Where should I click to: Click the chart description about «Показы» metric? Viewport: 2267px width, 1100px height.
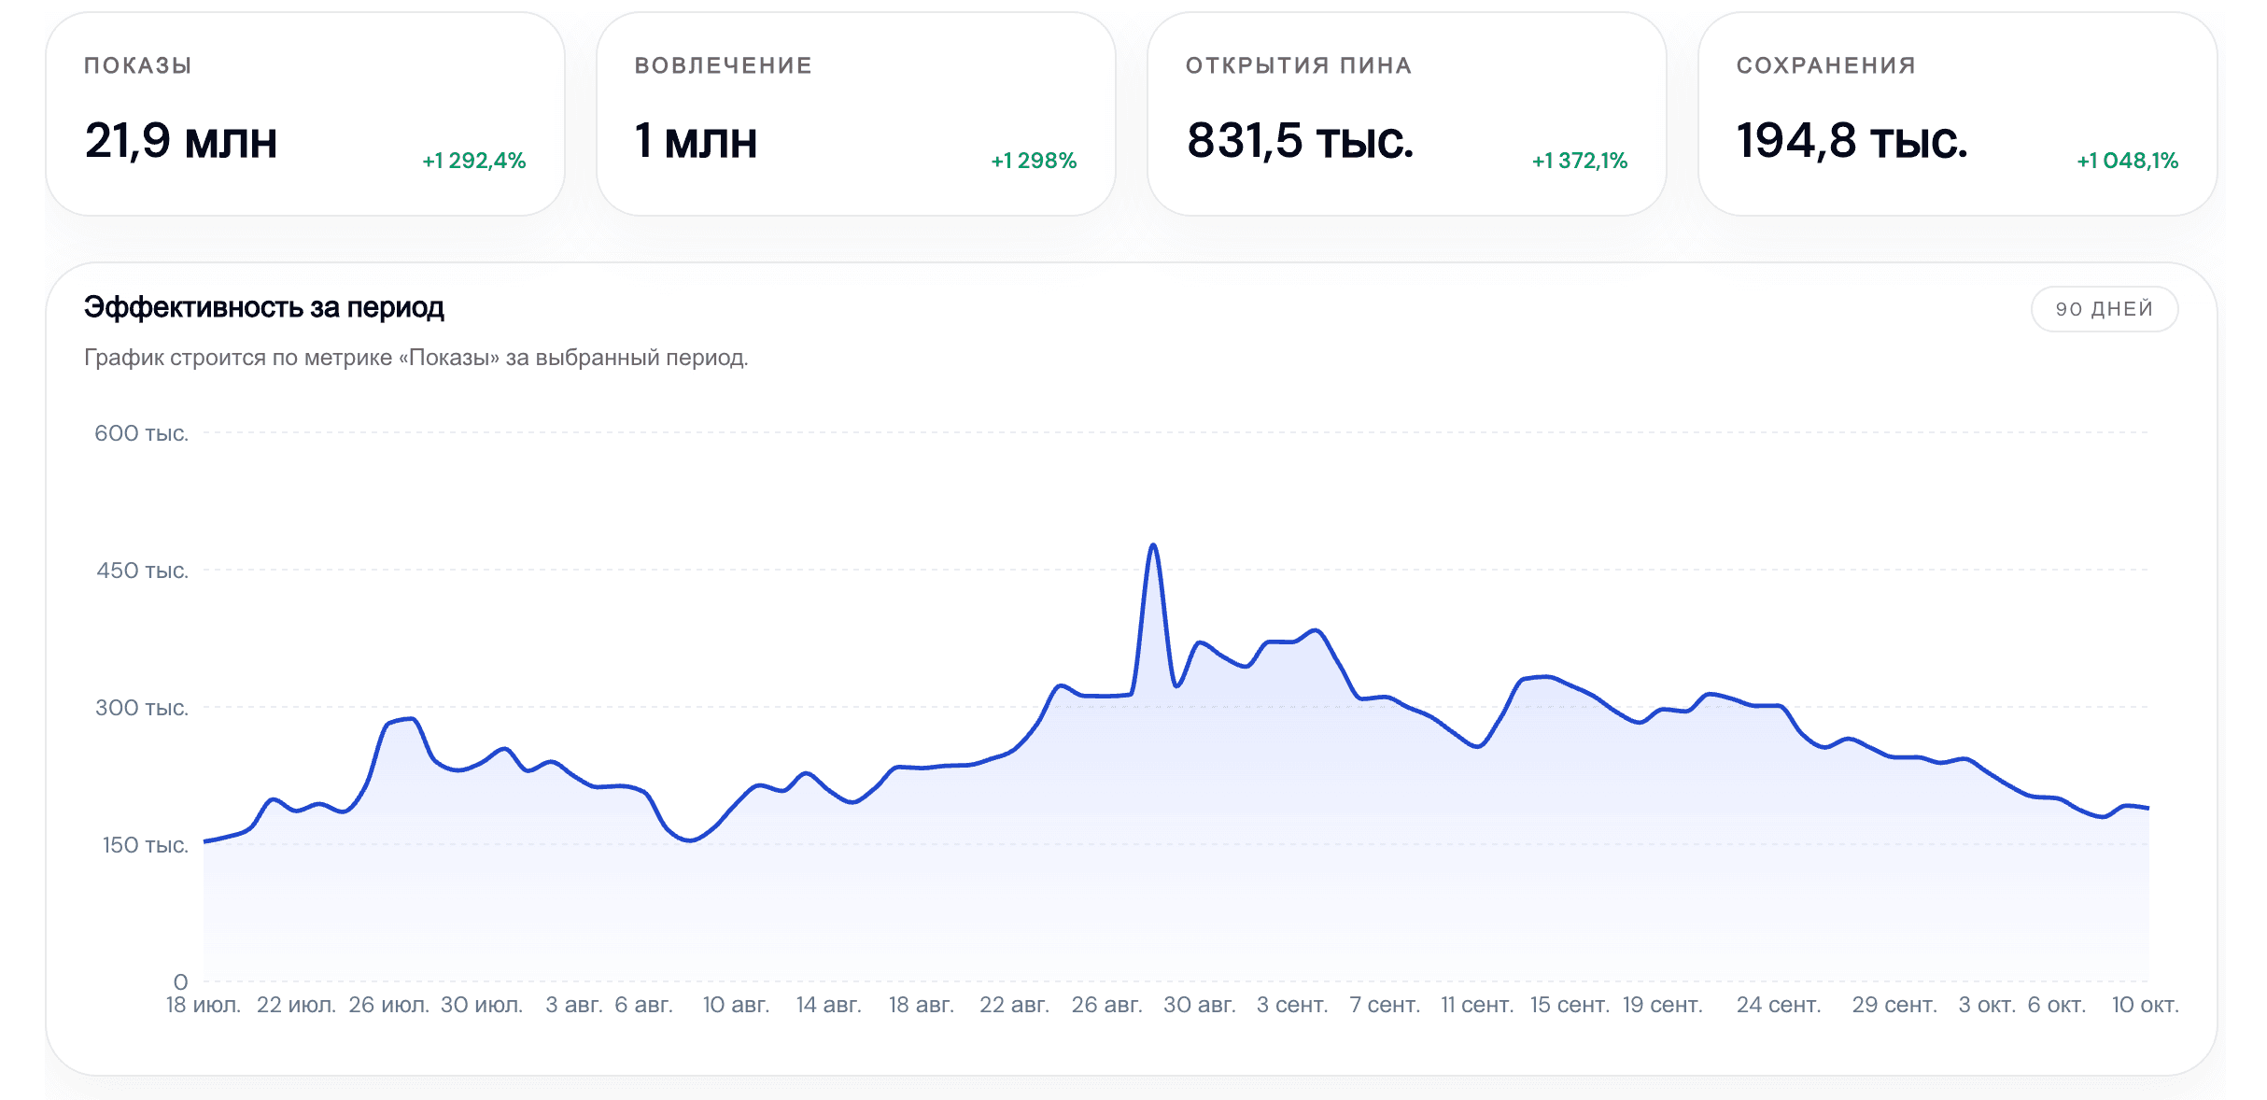416,358
